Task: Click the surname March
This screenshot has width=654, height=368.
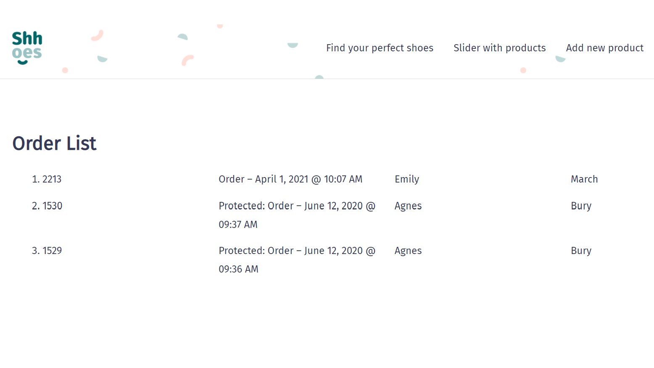Action: pyautogui.click(x=584, y=179)
